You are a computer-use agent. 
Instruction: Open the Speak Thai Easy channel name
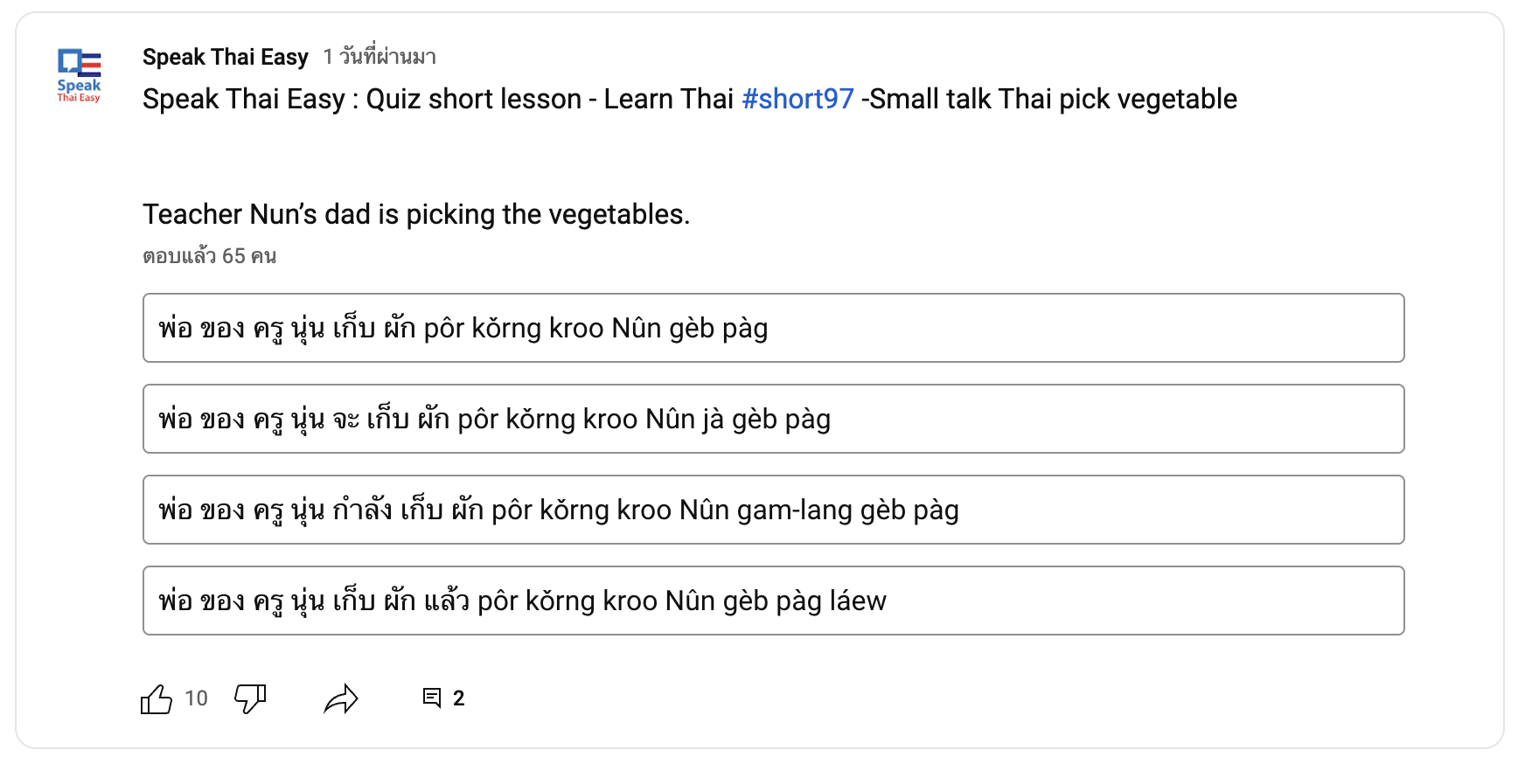[x=225, y=57]
